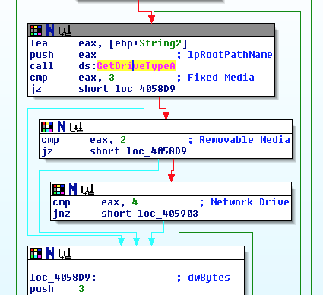Click the loc_4058D9: label line
Image resolution: width=323 pixels, height=295 pixels.
coord(63,278)
